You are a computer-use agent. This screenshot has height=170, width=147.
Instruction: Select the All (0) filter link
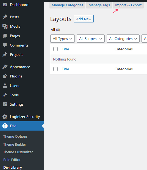55,30
